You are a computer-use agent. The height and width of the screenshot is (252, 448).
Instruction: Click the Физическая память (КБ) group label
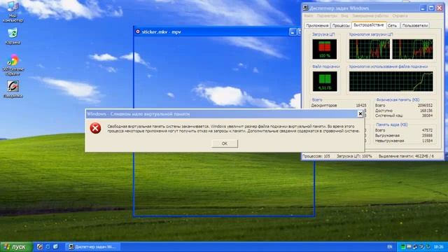tap(398, 99)
